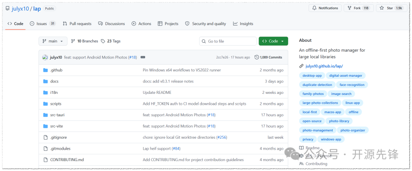Open julyx10.github.io/lap/ website link
Screen dimensions: 412x171
click(324, 66)
